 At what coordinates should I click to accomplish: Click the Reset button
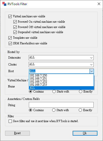coord(17,133)
